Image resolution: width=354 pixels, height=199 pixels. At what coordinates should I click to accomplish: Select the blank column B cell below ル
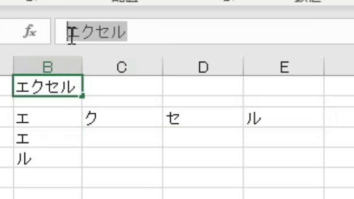pos(48,177)
